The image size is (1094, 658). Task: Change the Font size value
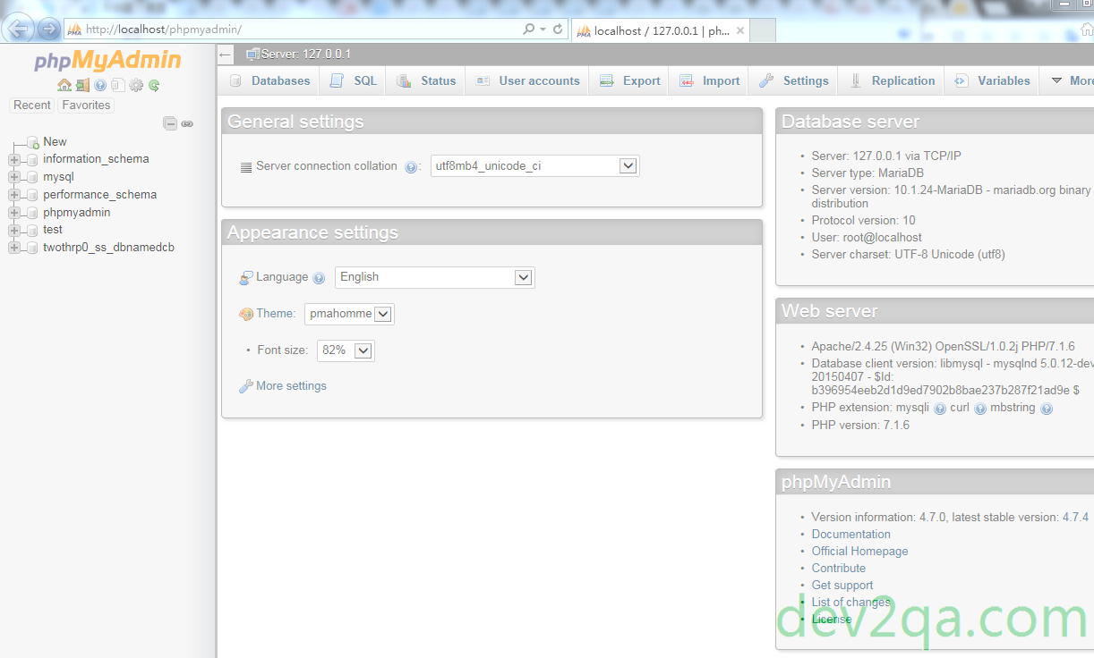click(x=345, y=350)
